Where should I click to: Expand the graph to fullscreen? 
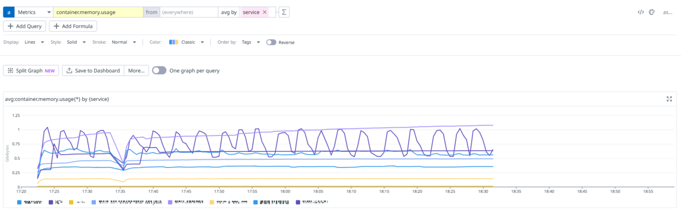(x=669, y=99)
